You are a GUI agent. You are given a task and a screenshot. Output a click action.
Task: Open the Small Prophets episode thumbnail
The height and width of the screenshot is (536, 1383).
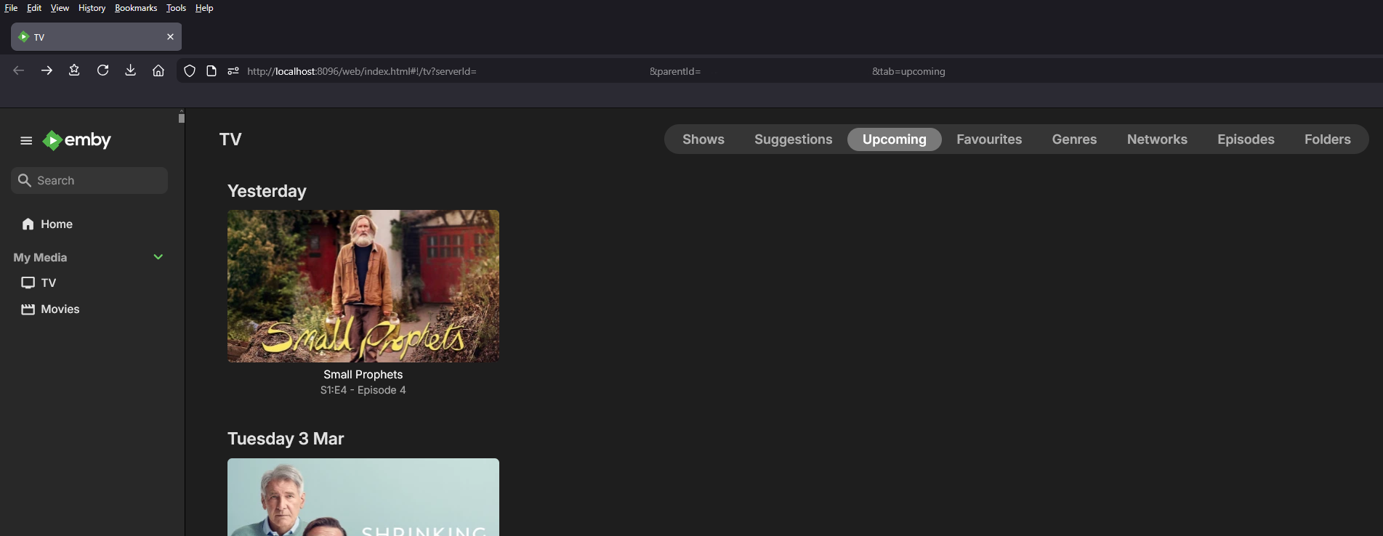[363, 286]
